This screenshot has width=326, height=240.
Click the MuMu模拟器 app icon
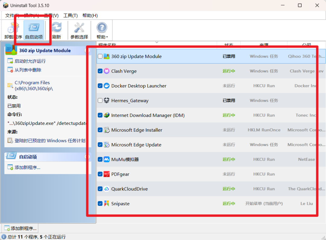[x=107, y=159]
